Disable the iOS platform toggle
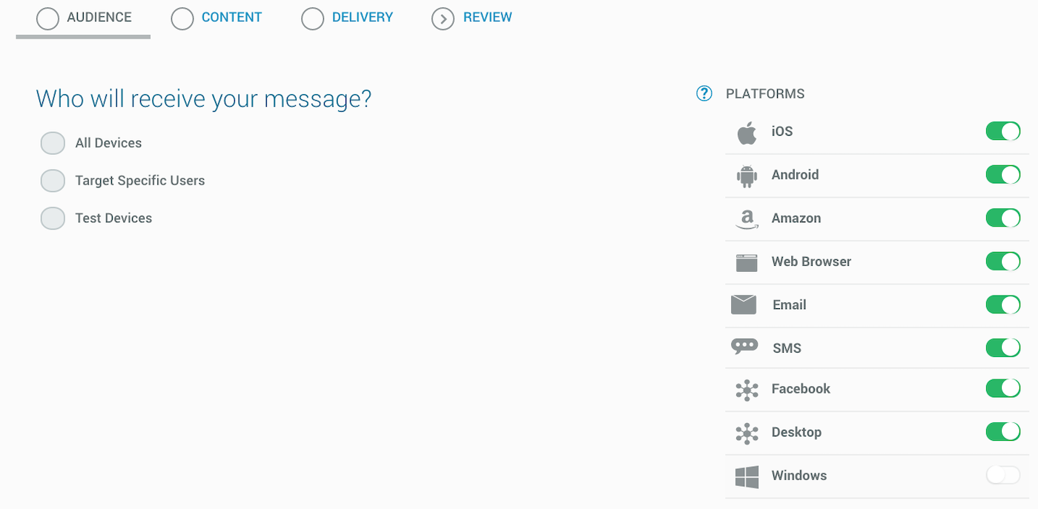The image size is (1038, 509). tap(1003, 131)
